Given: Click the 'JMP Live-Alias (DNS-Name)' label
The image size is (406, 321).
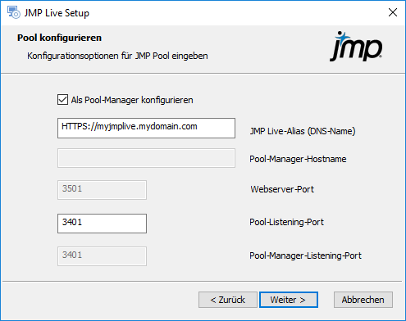Looking at the screenshot, I should click(x=303, y=131).
